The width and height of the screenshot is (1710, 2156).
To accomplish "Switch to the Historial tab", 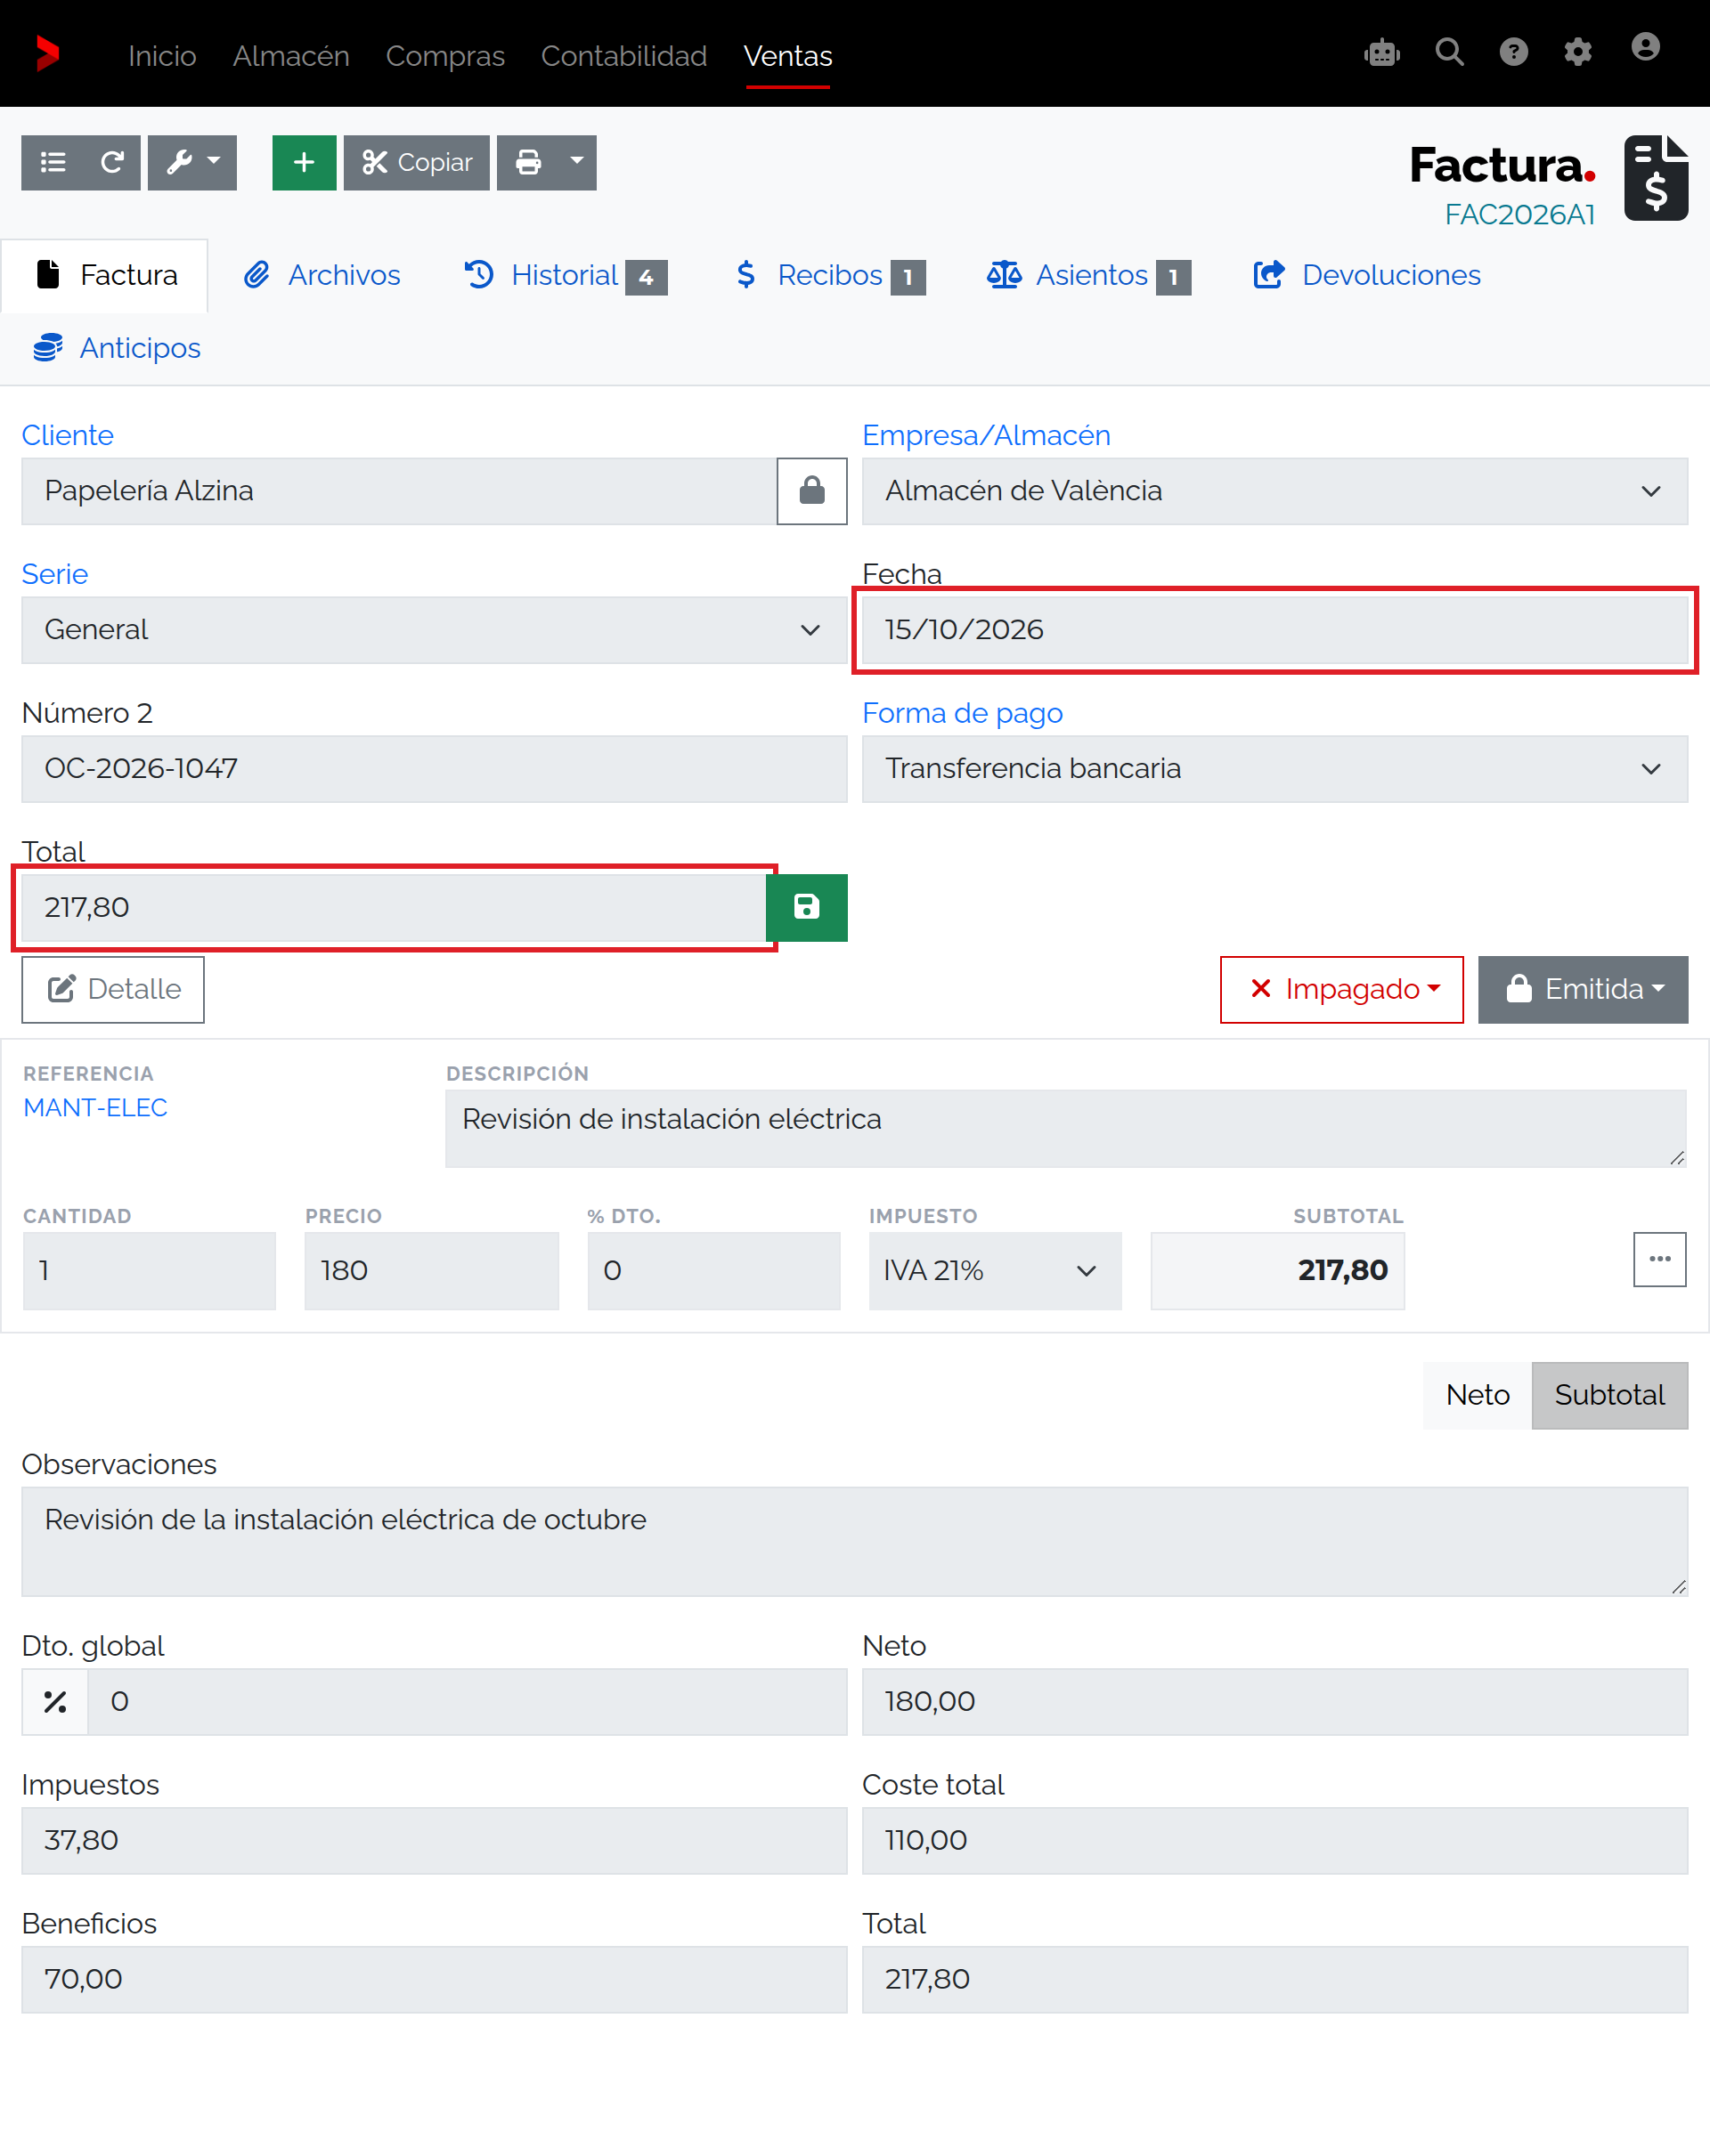I will pyautogui.click(x=566, y=275).
